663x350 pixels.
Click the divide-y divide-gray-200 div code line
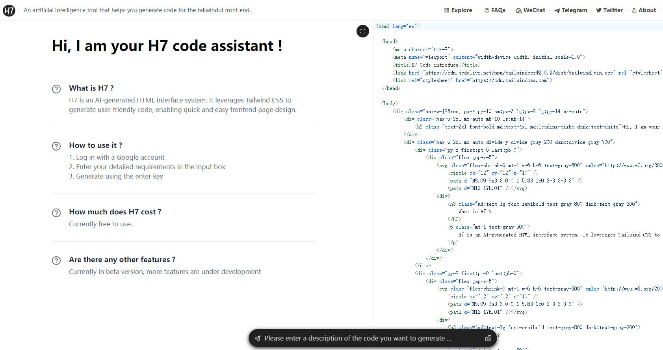click(x=509, y=142)
